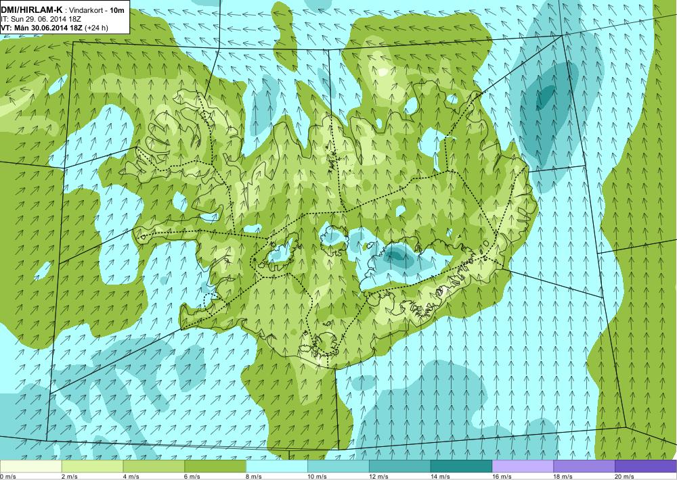Click the darkest teal 14–16 m/s legend swatch
This screenshot has height=480, width=677.
point(461,466)
